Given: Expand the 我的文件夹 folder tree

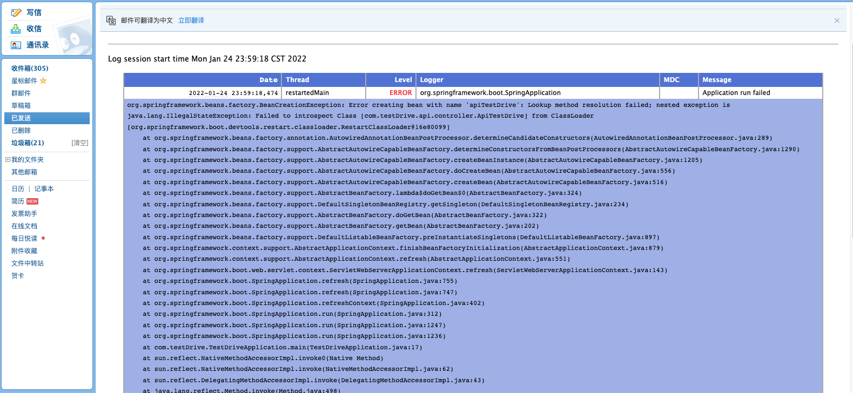Looking at the screenshot, I should [x=8, y=160].
